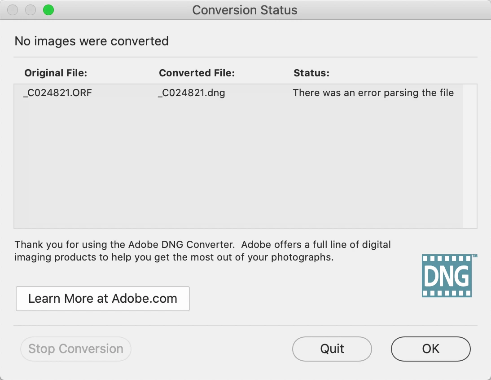Click the Status column header
Screen dimensions: 491x380
311,73
